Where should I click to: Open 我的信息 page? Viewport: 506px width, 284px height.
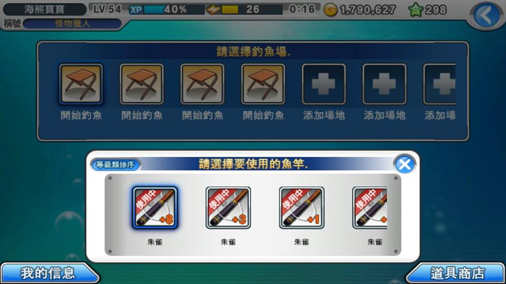click(49, 273)
